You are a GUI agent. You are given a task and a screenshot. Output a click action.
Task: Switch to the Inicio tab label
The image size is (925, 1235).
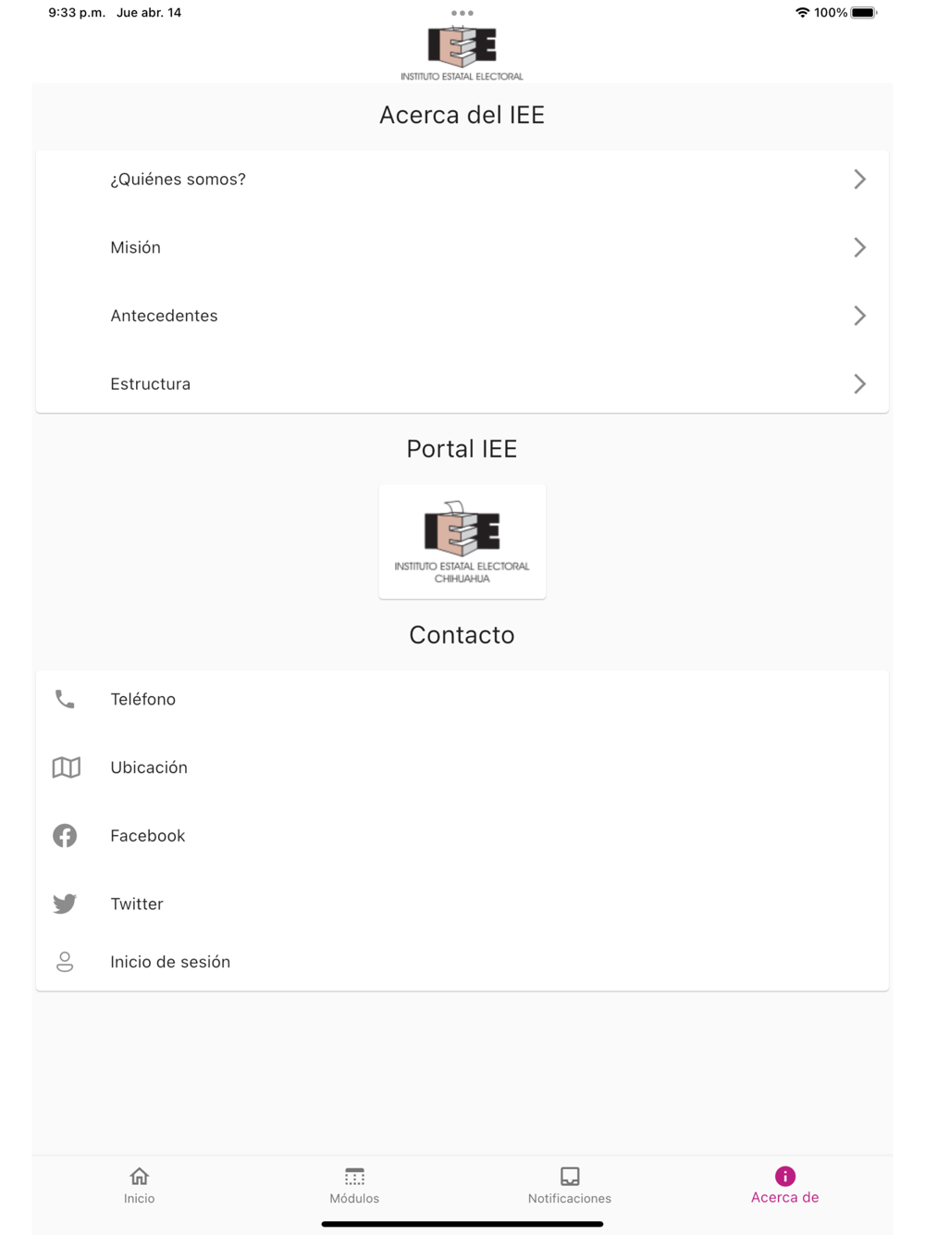(139, 1198)
